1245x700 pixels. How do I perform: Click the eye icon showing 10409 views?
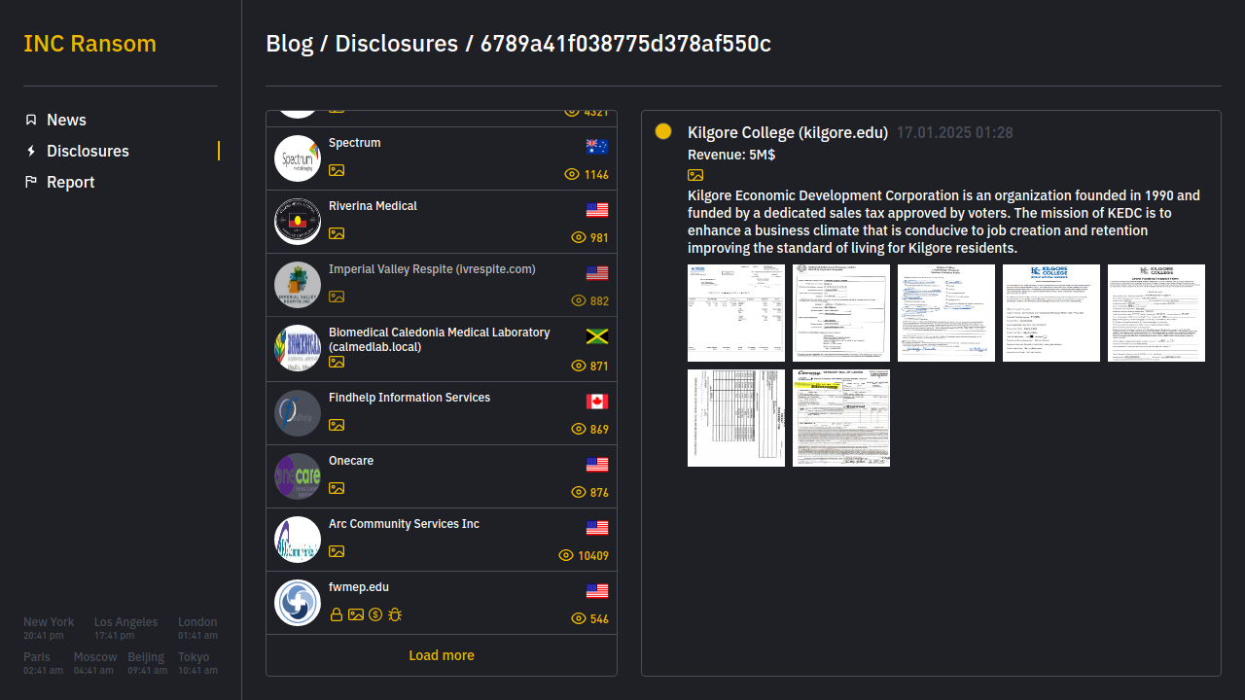tap(566, 555)
